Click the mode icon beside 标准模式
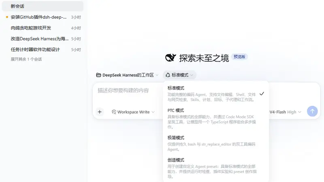 pos(168,75)
